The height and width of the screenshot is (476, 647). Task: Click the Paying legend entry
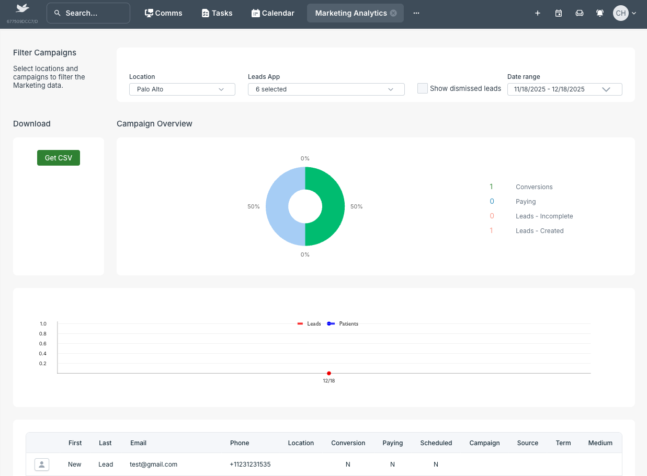526,202
